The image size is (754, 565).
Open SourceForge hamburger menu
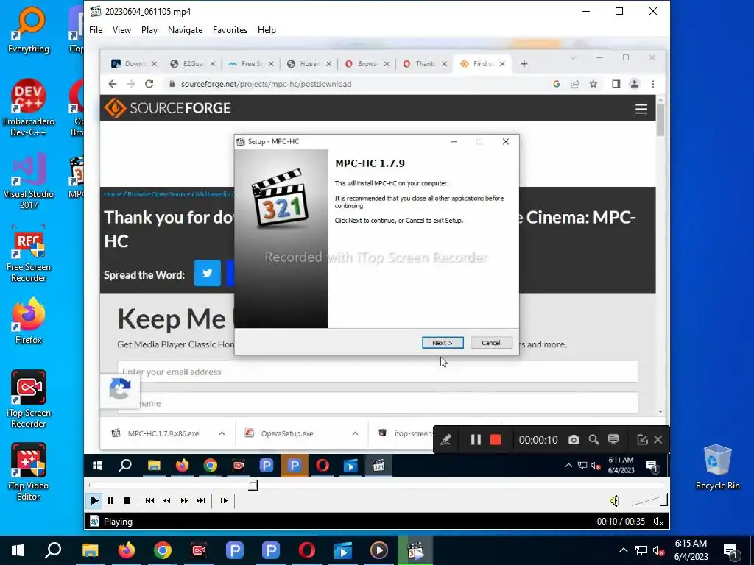[641, 109]
